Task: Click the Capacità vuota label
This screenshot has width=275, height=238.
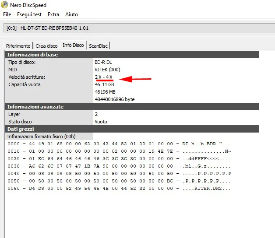Action: pos(25,84)
